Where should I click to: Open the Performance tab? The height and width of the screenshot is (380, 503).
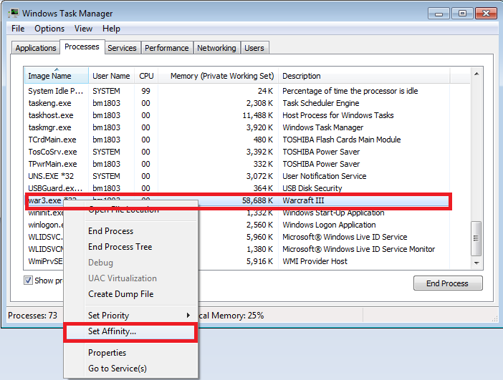pos(166,48)
